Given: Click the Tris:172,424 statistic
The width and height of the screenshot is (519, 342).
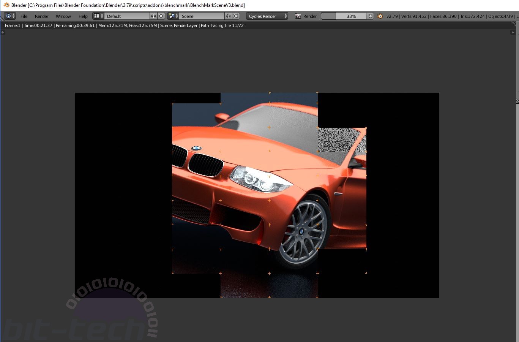Looking at the screenshot, I should tap(472, 16).
